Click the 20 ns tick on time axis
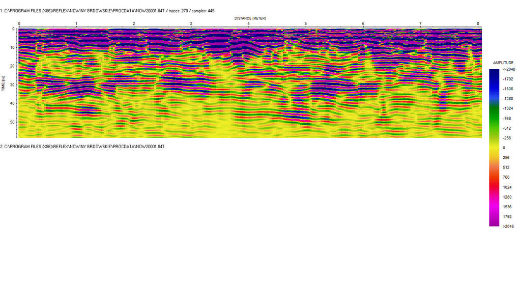 click(x=13, y=66)
